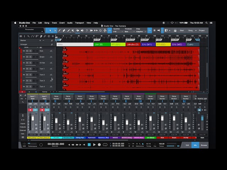Open the Quantize value dropdown
Image resolution: width=227 pixels, height=170 pixels.
pos(118,32)
